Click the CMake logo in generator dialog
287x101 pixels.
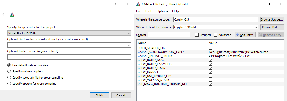[x=12, y=14]
